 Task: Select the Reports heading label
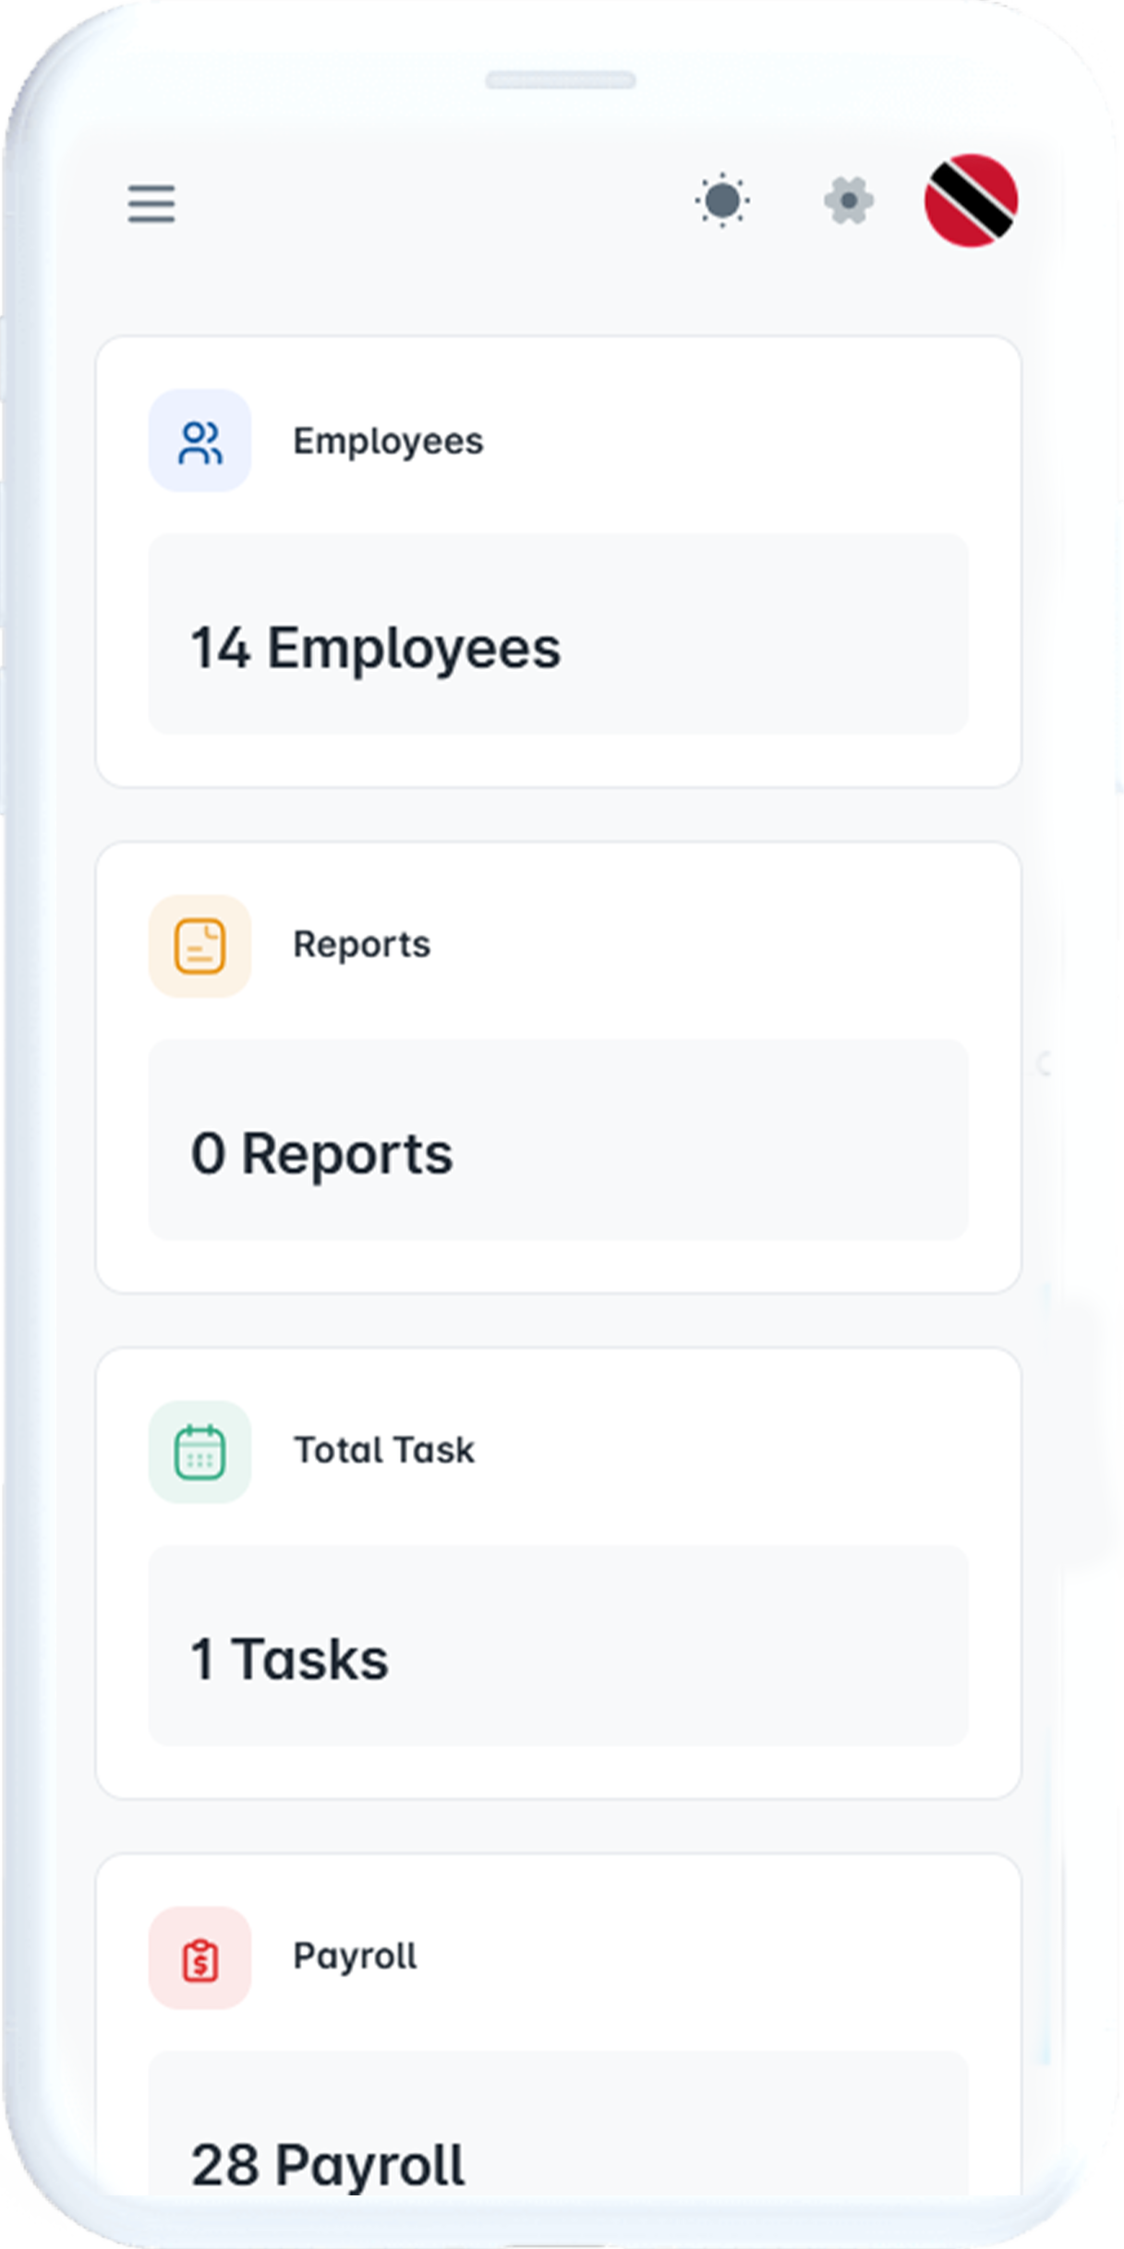[361, 945]
